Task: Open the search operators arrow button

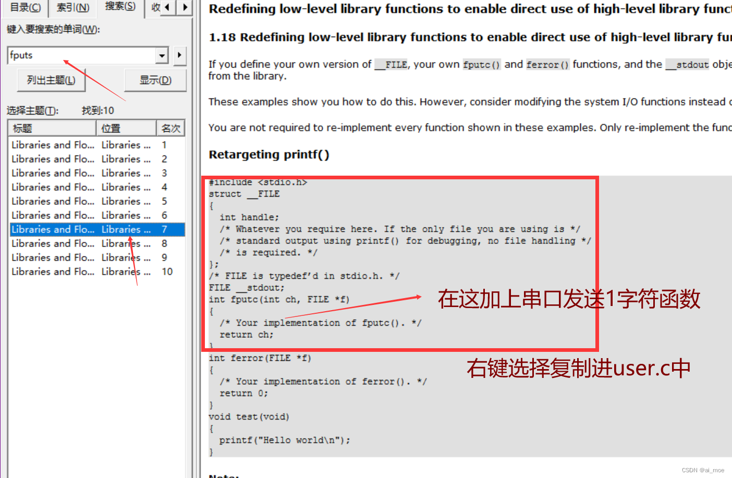Action: click(x=180, y=55)
